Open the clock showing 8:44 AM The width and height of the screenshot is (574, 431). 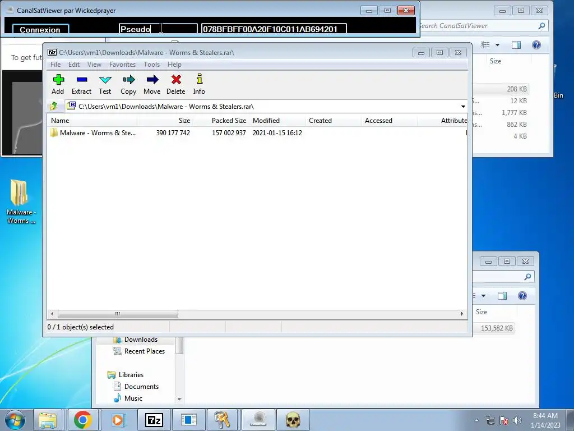tap(545, 420)
